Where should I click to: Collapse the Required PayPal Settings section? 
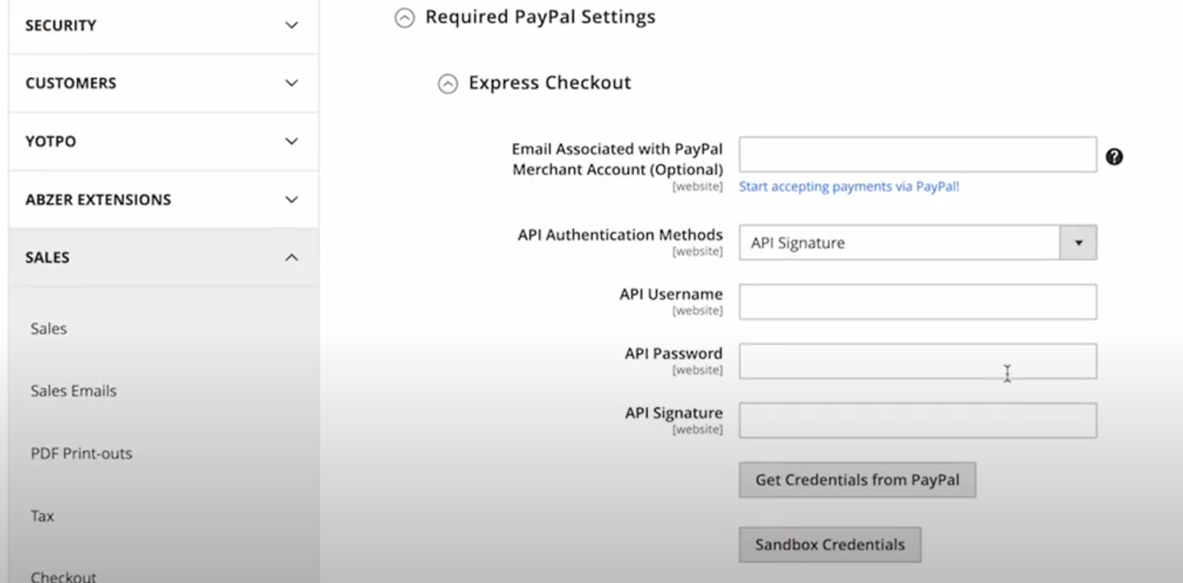[x=403, y=18]
